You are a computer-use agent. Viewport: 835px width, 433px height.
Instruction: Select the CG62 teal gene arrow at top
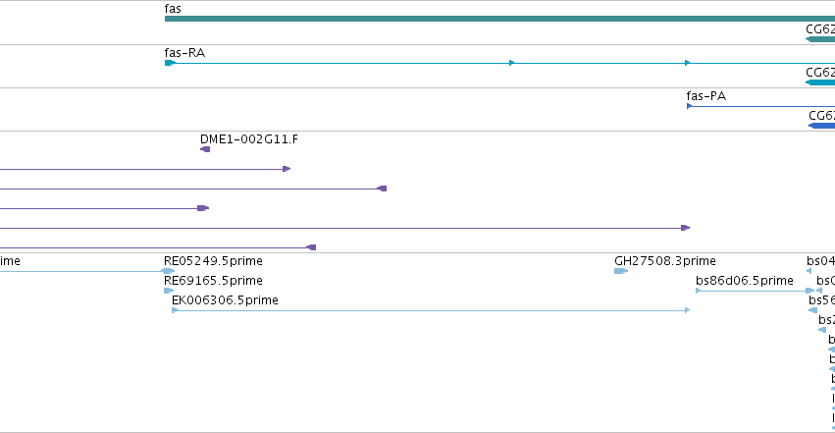(820, 39)
